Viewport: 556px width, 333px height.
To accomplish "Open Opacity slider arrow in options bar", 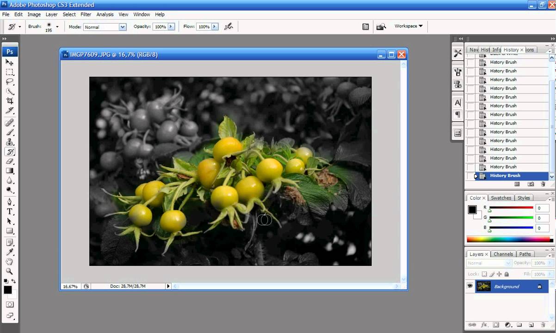I will pos(171,27).
